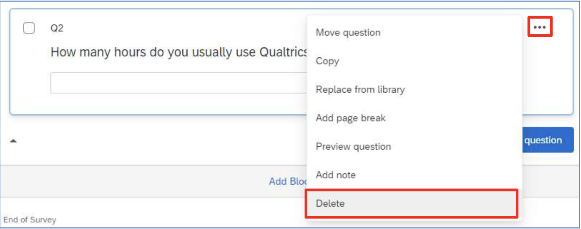The width and height of the screenshot is (581, 229).
Task: Click the Add Block link
Action: [x=288, y=181]
